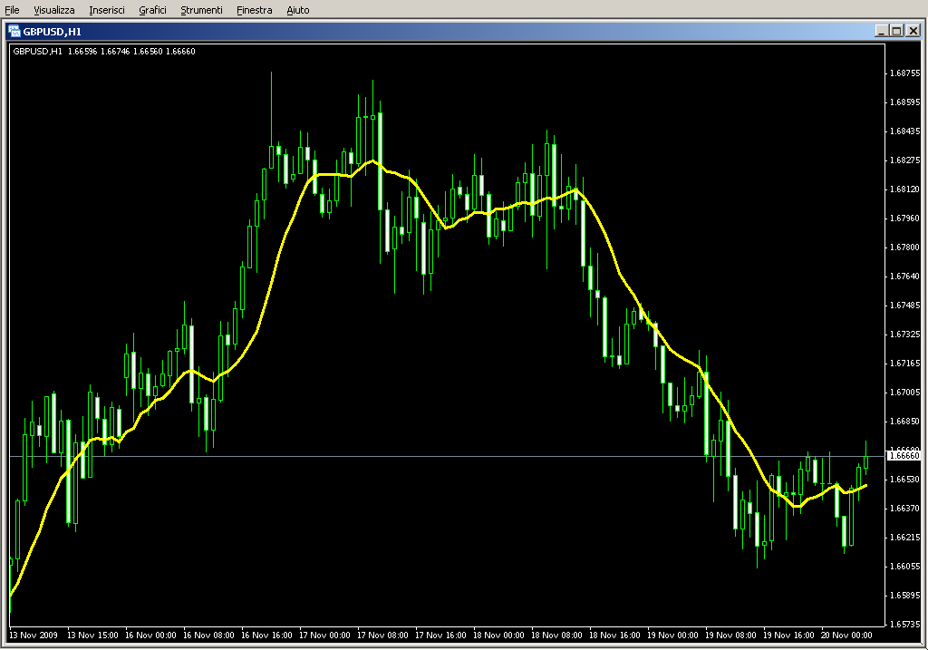Screen dimensions: 928x650
Task: Click the 1.65895 price scale label
Action: pos(905,596)
